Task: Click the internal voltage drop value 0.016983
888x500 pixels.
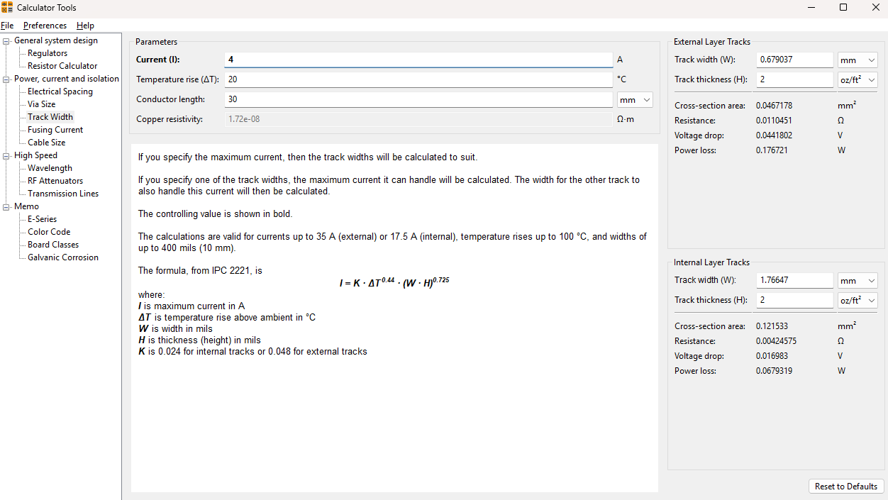Action: click(772, 356)
